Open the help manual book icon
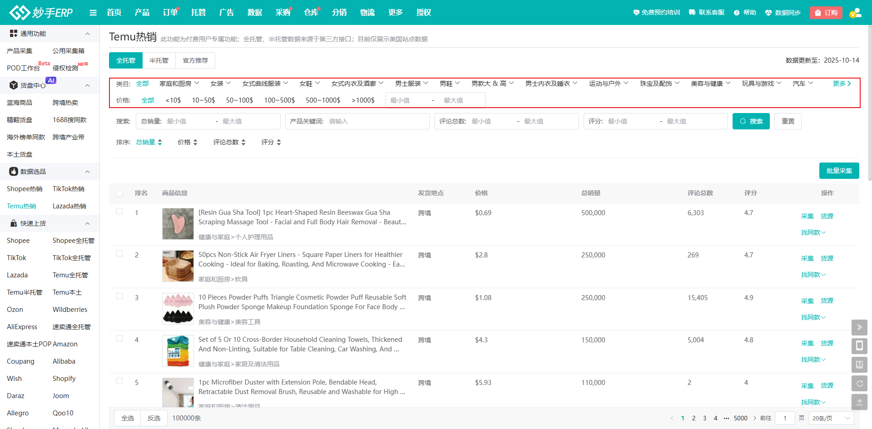This screenshot has height=429, width=872. [x=859, y=365]
